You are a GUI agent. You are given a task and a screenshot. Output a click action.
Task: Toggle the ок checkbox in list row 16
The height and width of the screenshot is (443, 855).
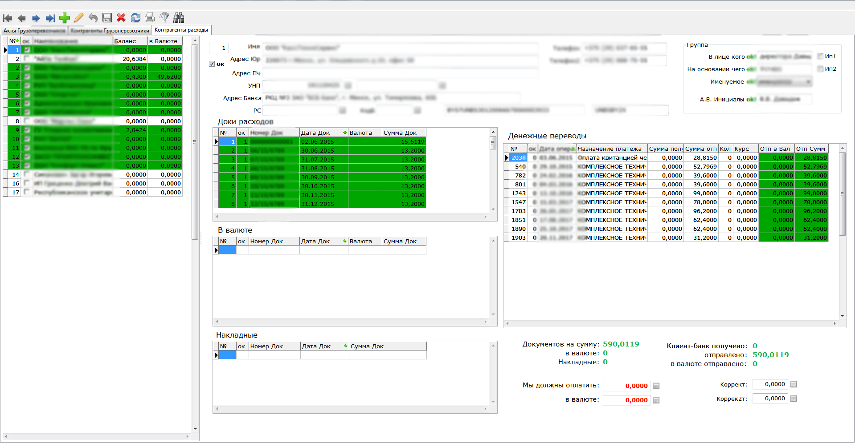[x=27, y=183]
